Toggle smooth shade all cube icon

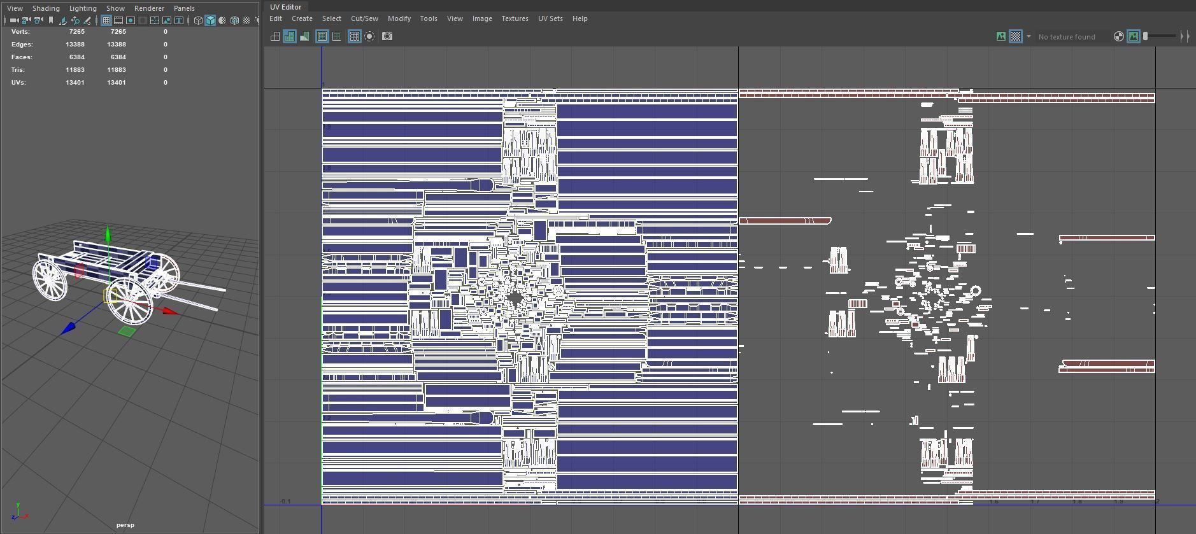pos(210,20)
